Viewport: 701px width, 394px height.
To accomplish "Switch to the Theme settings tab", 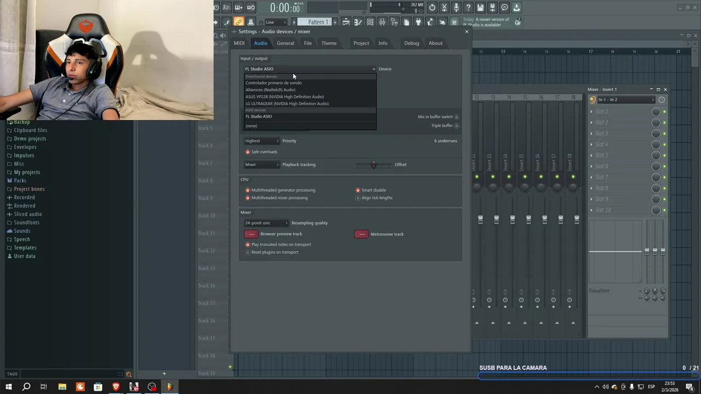I will pos(329,43).
